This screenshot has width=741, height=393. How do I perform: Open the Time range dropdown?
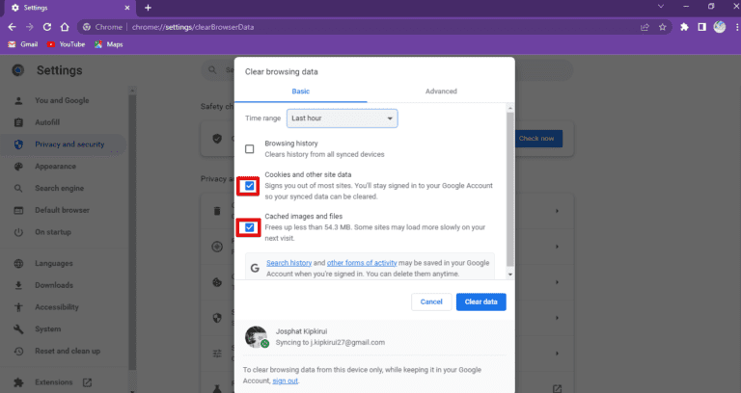(343, 118)
